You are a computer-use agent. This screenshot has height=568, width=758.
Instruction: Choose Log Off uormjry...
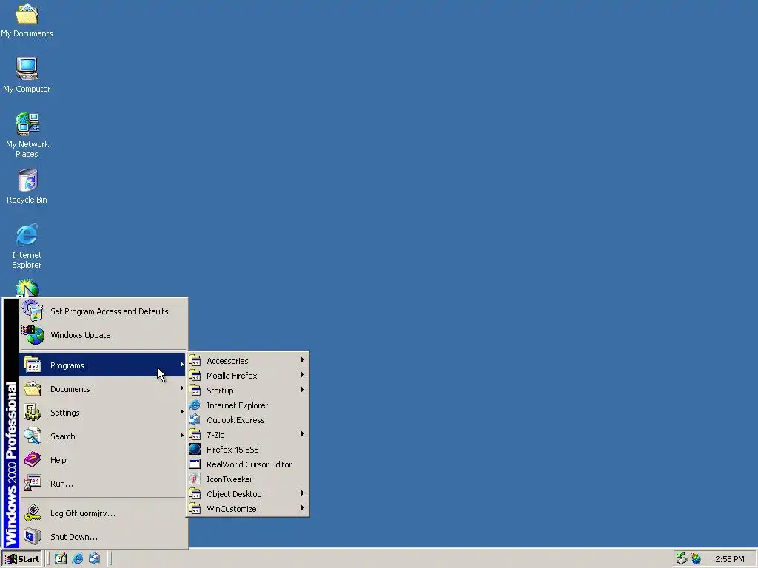pos(103,513)
